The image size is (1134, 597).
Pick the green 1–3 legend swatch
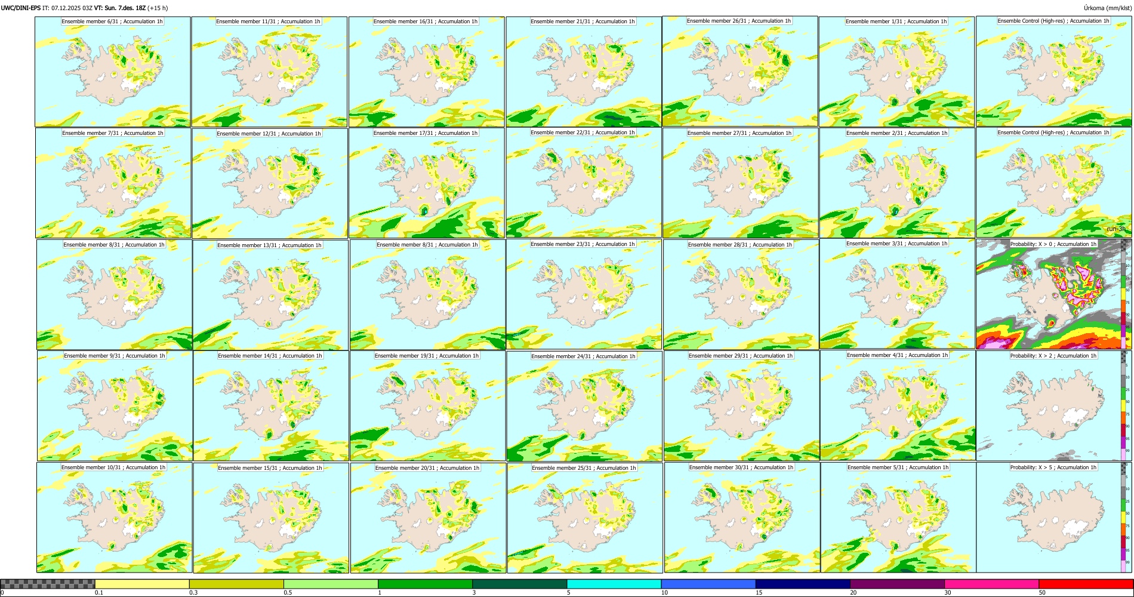coord(425,584)
